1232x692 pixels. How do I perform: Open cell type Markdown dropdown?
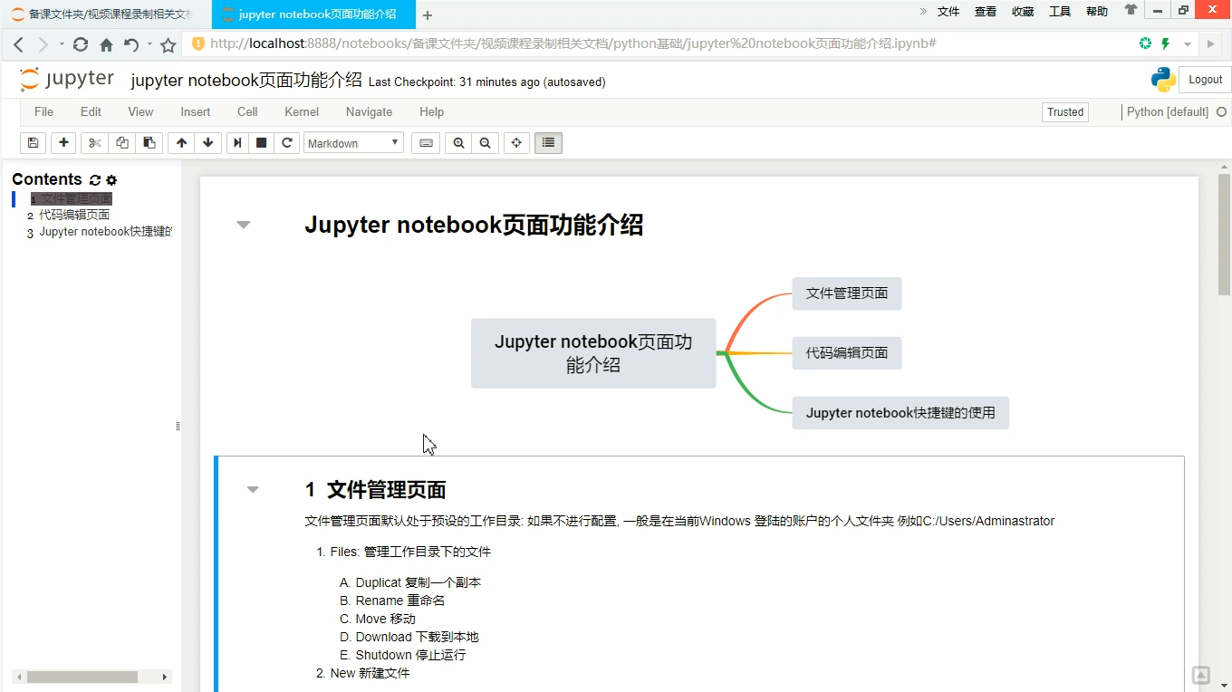point(353,143)
